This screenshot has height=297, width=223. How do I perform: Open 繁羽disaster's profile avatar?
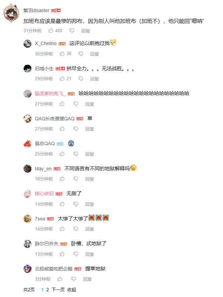tap(11, 13)
